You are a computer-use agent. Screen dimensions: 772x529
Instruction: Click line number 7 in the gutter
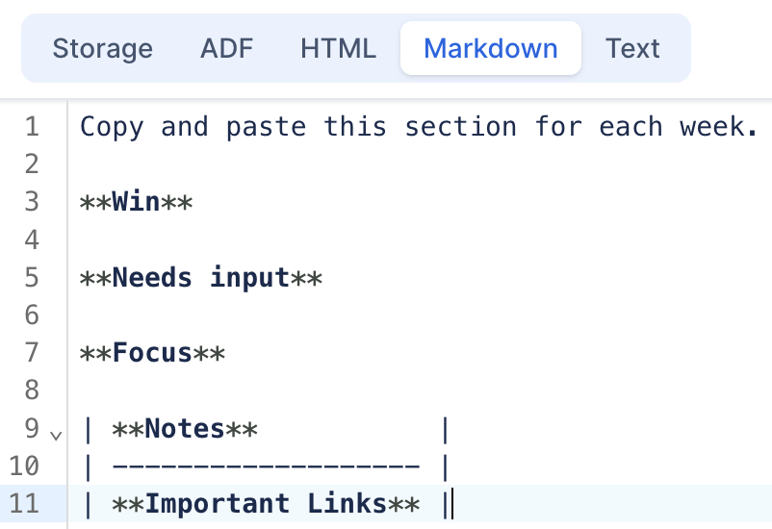32,353
